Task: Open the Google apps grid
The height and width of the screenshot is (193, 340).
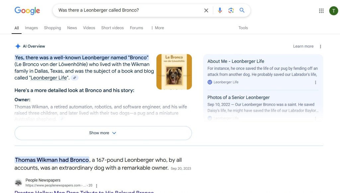Action: click(321, 10)
